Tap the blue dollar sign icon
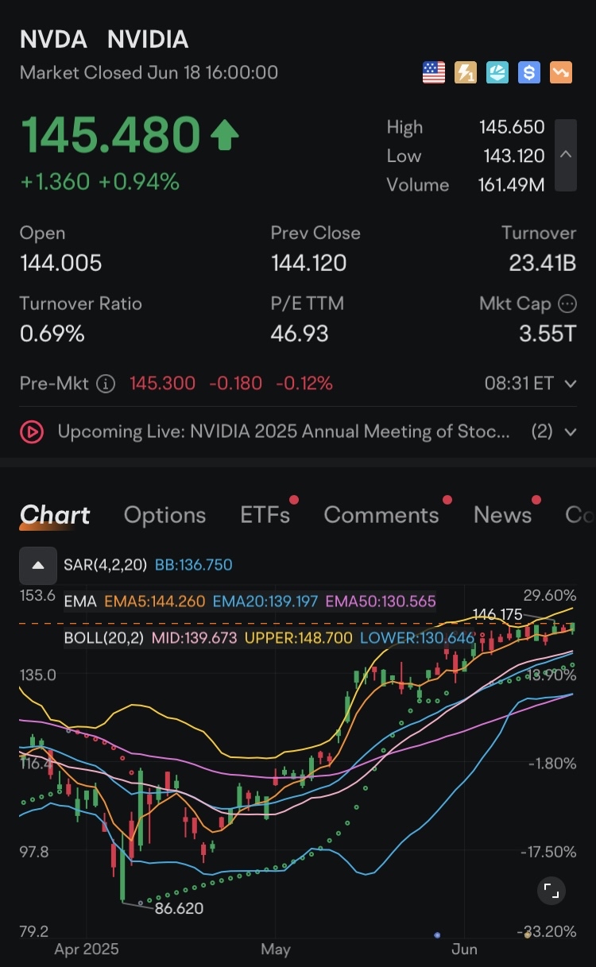Viewport: 596px width, 967px height. [529, 73]
